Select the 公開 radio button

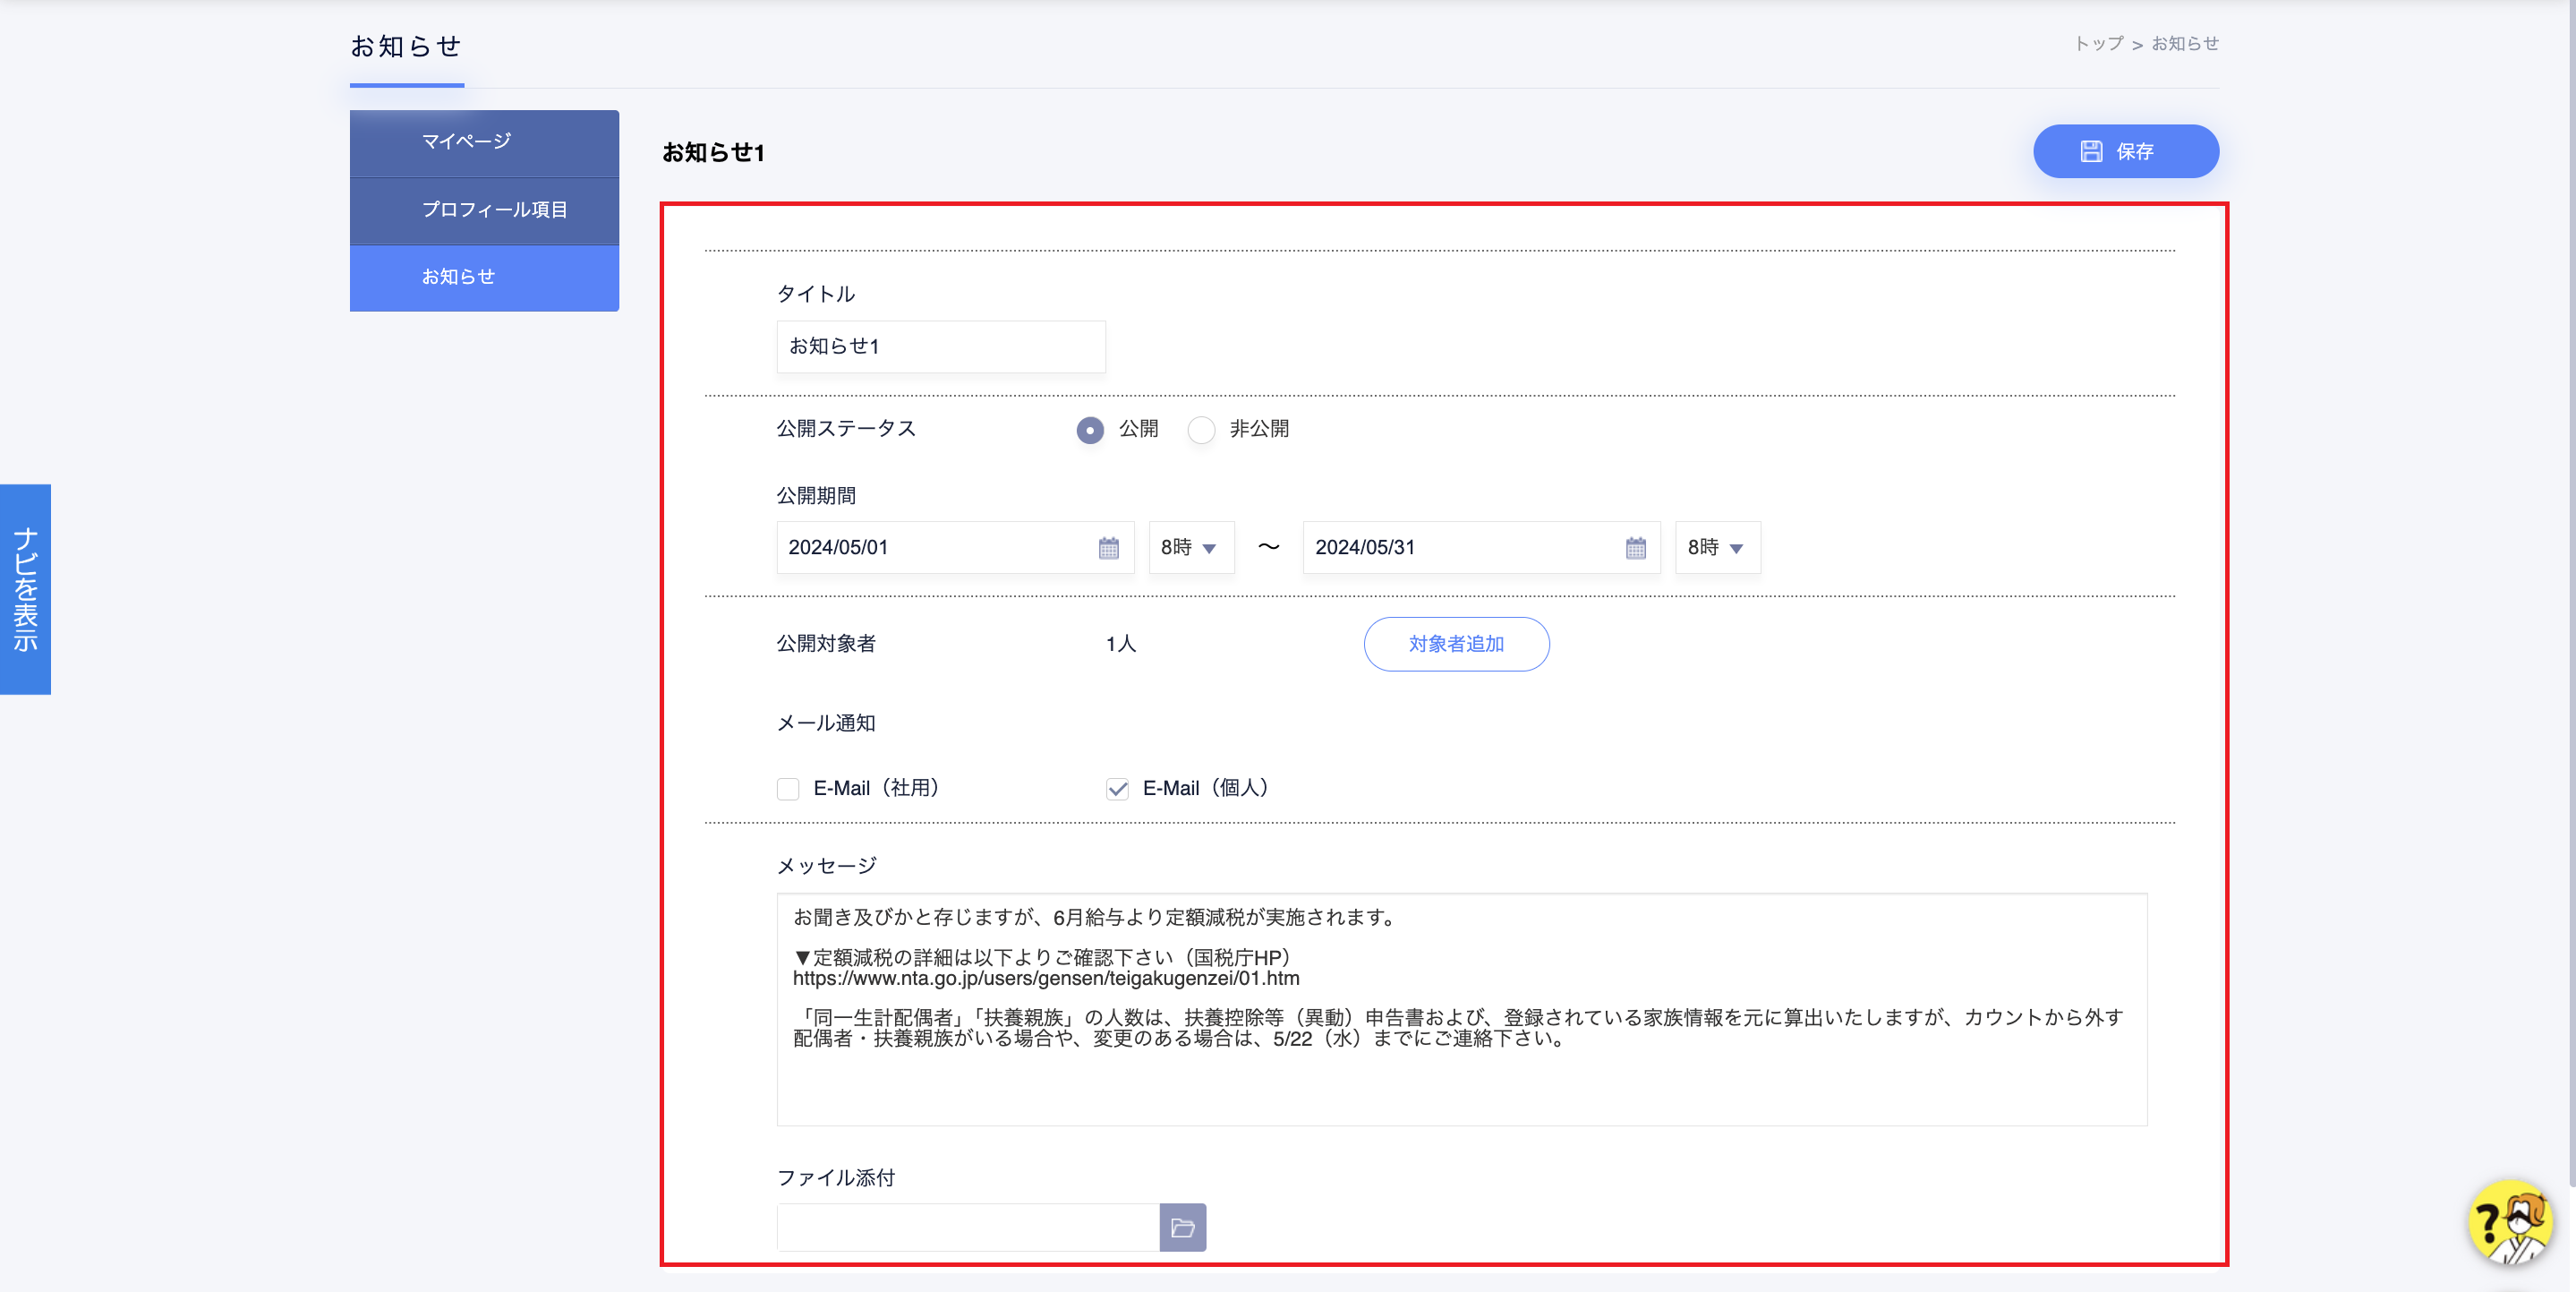click(1090, 430)
